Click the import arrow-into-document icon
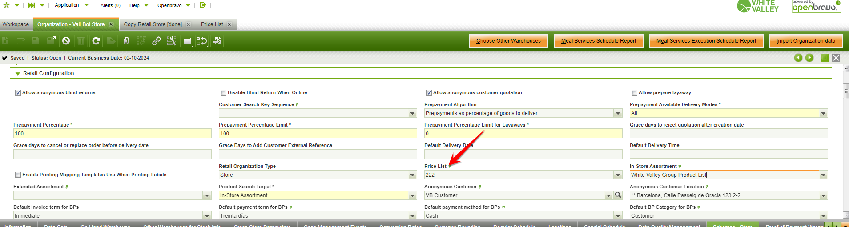The image size is (849, 227). (x=217, y=41)
